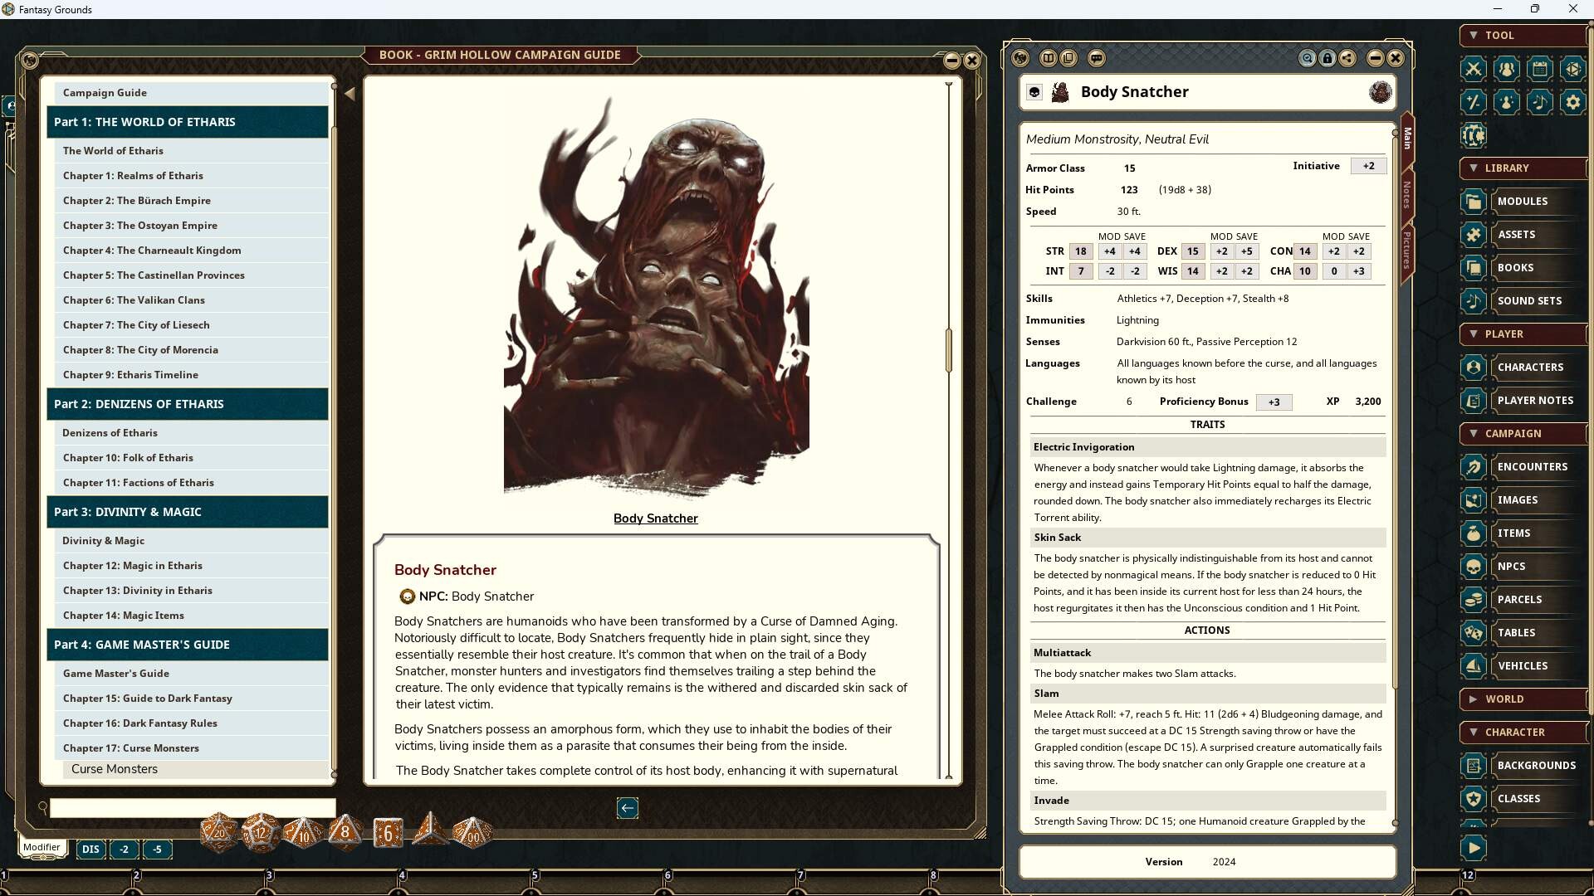This screenshot has height=896, width=1594.
Task: Open the plus/minus Modifiers tool icon
Action: (1473, 102)
